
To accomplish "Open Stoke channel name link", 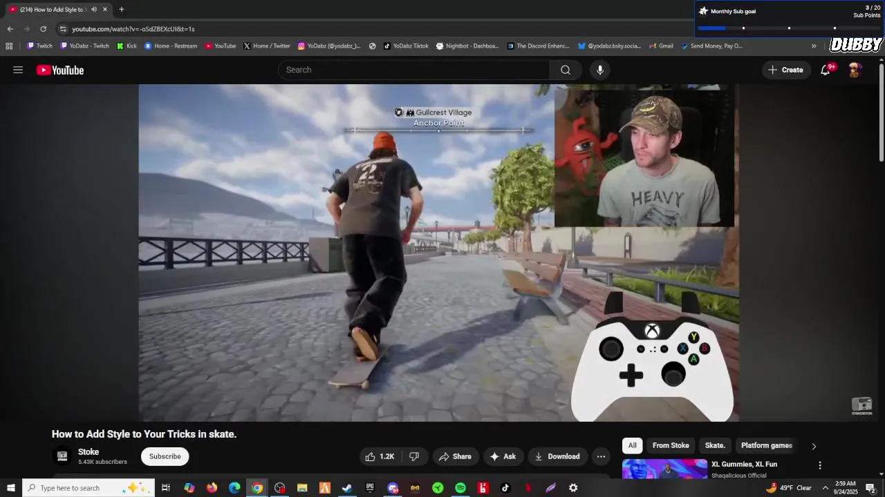I will [88, 452].
